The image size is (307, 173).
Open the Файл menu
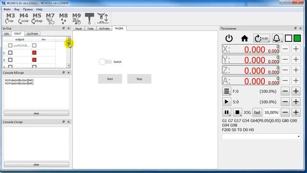(x=7, y=9)
